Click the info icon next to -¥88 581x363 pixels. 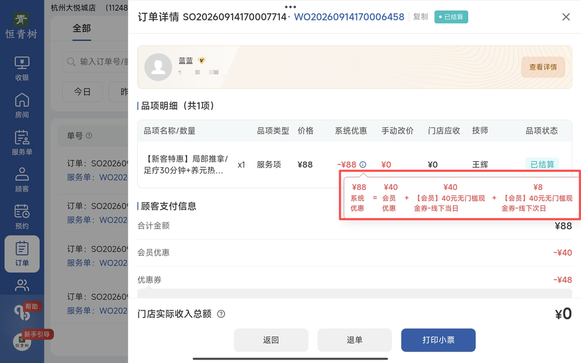point(363,164)
